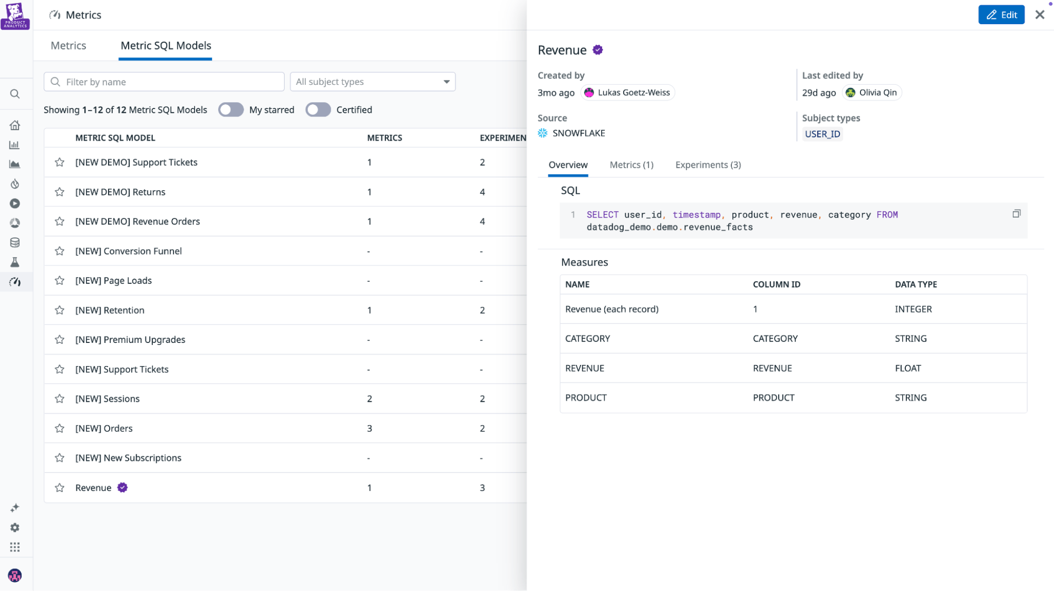
Task: Star the [NEW DEMO] Returns model
Action: [x=60, y=192]
